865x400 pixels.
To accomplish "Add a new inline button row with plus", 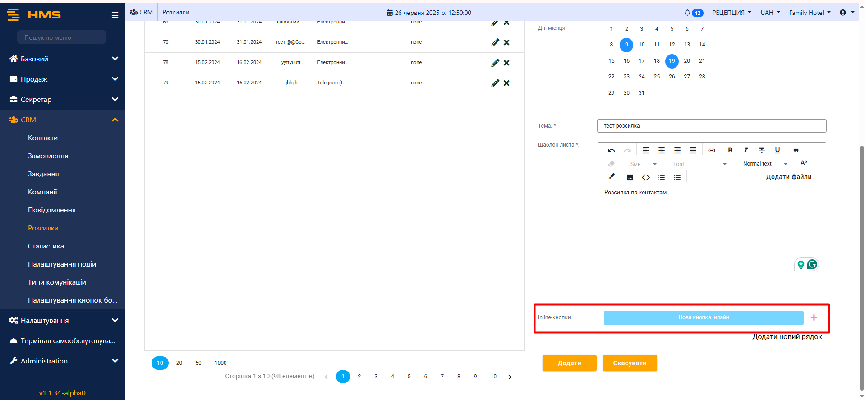I will pos(814,318).
